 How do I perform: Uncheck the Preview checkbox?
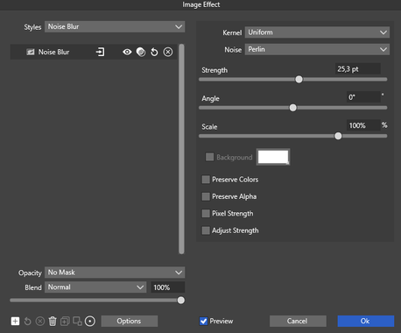[x=203, y=322]
